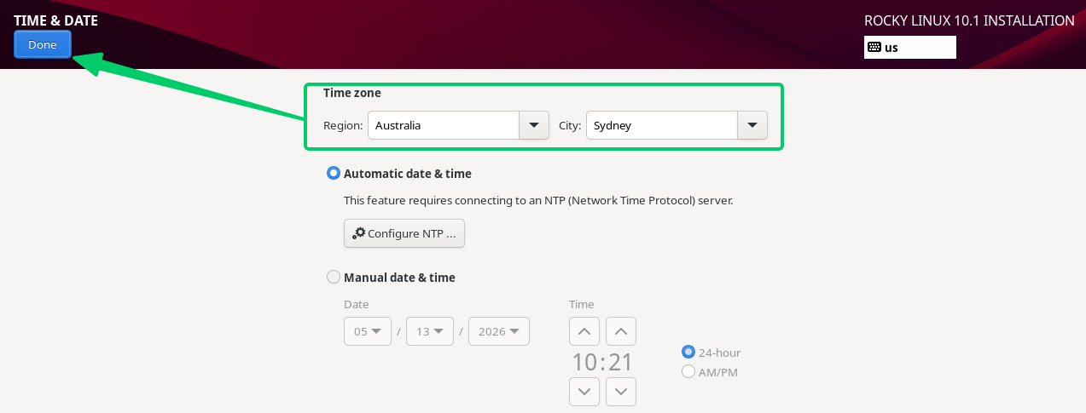The width and height of the screenshot is (1086, 413).
Task: Click the NTP server requirement text
Action: (x=538, y=201)
